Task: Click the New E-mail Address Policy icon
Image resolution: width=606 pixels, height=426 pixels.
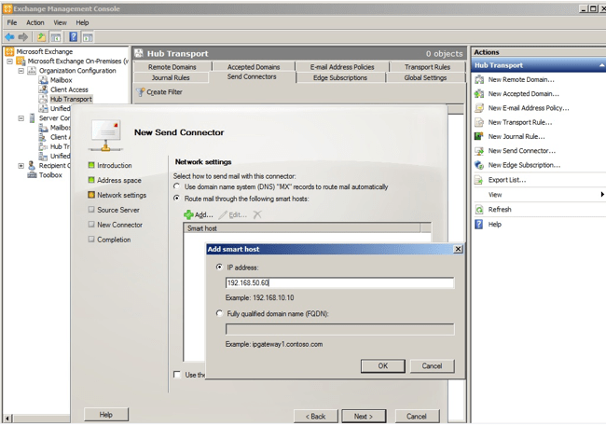Action: 479,108
